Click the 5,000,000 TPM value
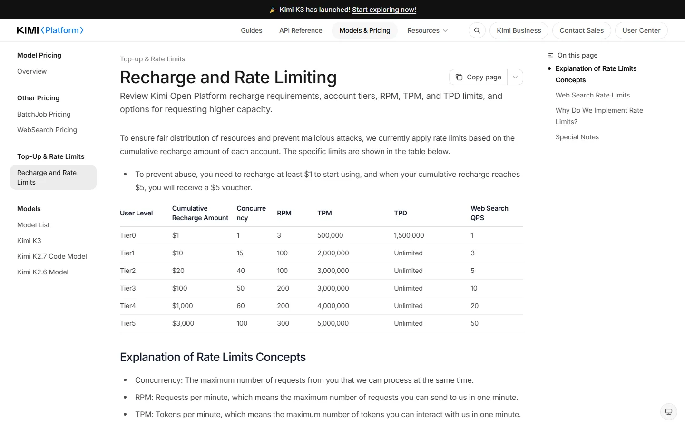This screenshot has width=685, height=428. [x=333, y=323]
